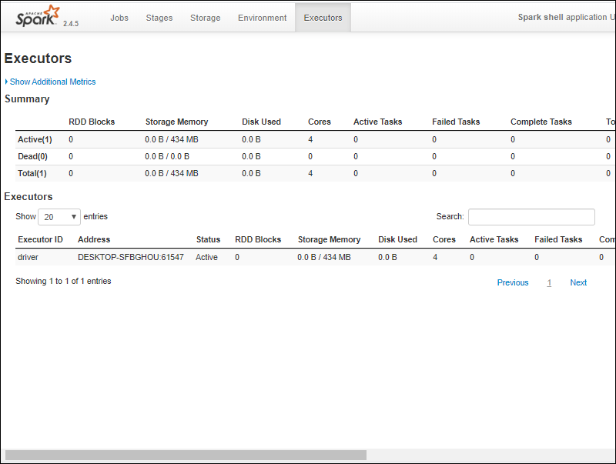Sort executors by Storage Memory column

pyautogui.click(x=329, y=239)
